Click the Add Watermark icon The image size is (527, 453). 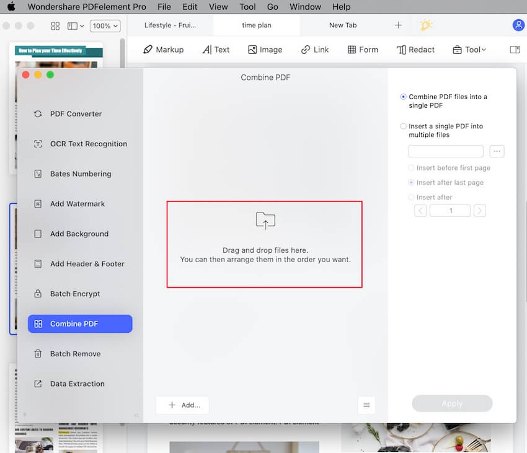pos(38,204)
